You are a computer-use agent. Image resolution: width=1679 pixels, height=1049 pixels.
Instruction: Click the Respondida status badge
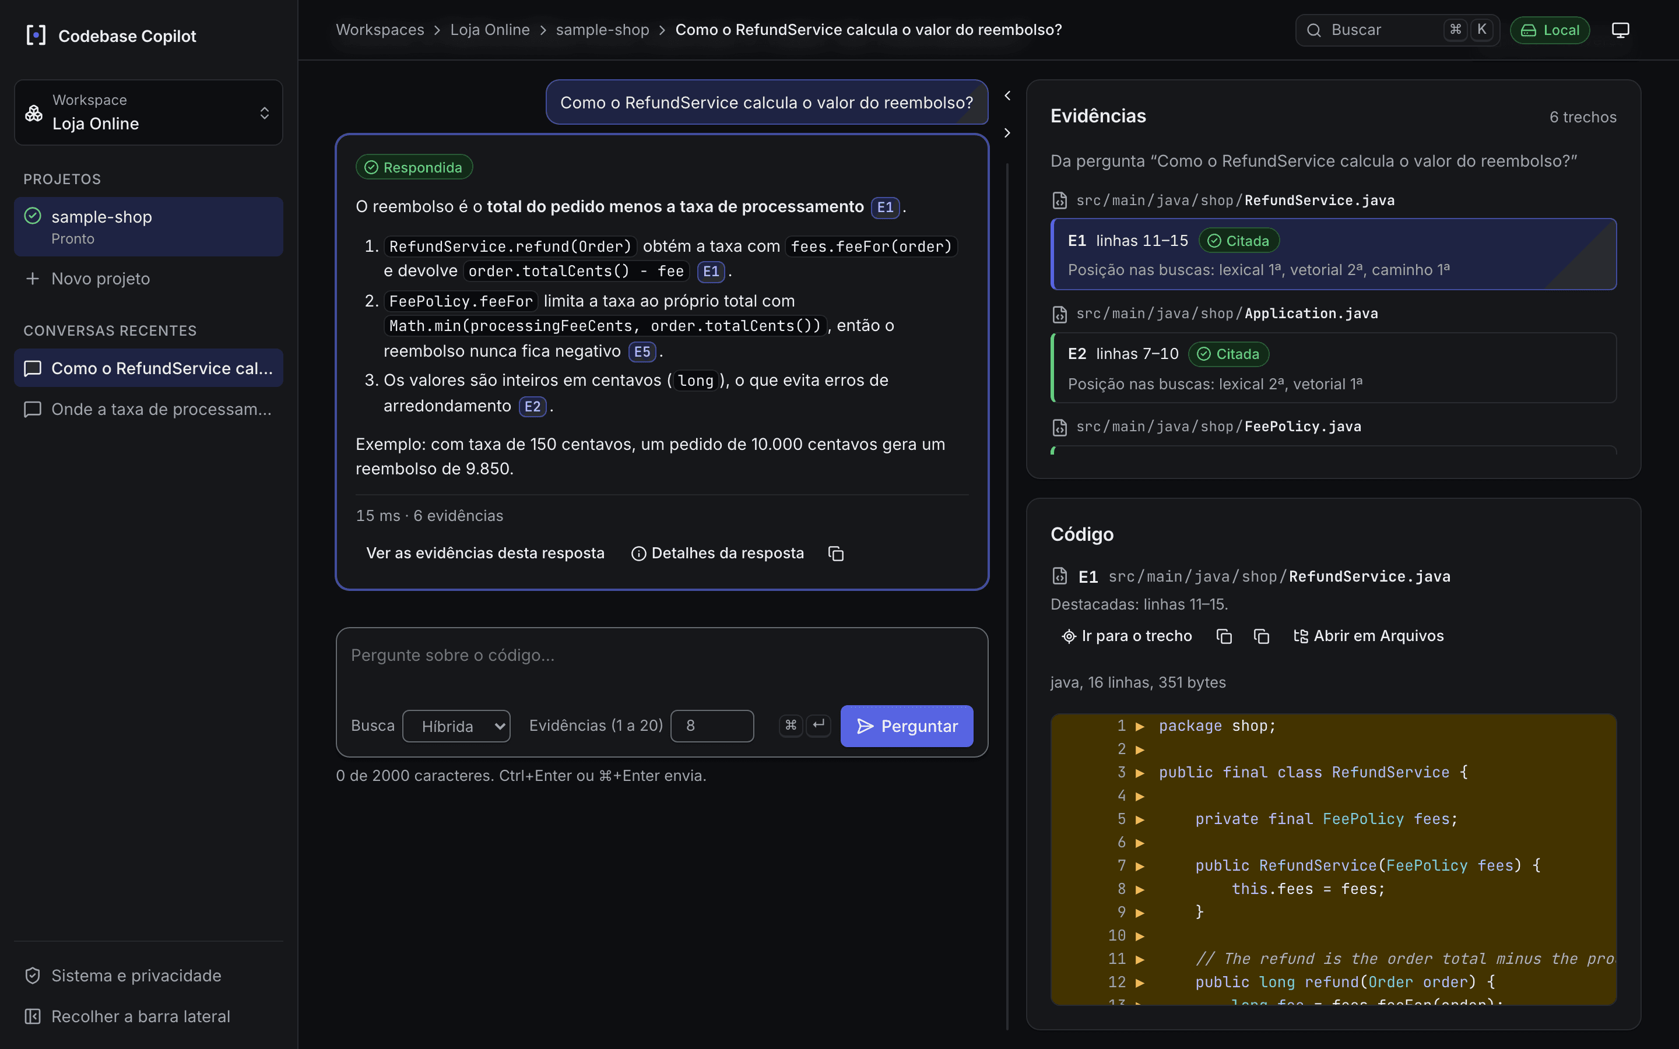(x=414, y=167)
